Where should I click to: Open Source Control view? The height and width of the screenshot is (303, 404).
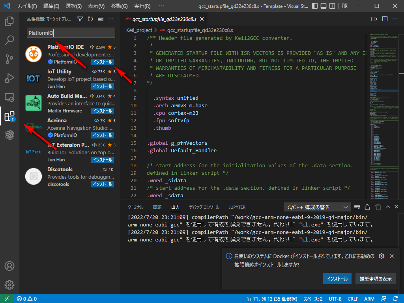[9, 59]
